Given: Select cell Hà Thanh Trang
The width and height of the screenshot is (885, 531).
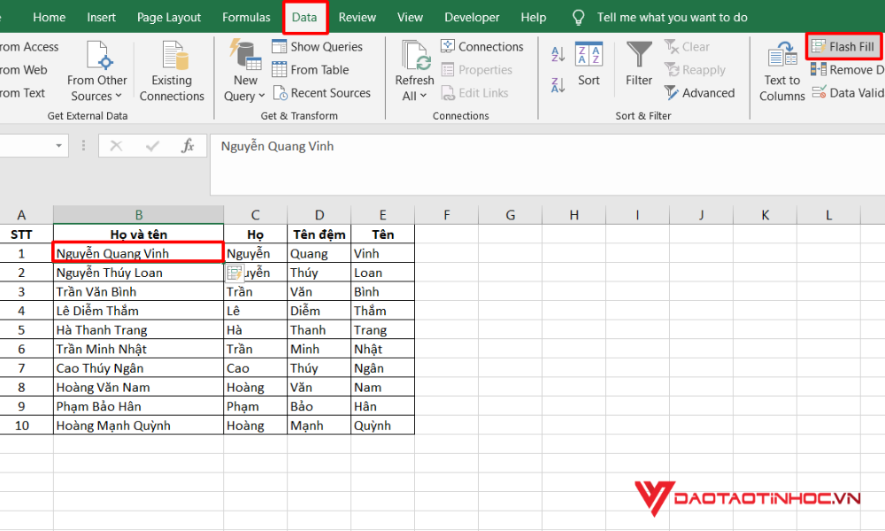Looking at the screenshot, I should click(138, 330).
